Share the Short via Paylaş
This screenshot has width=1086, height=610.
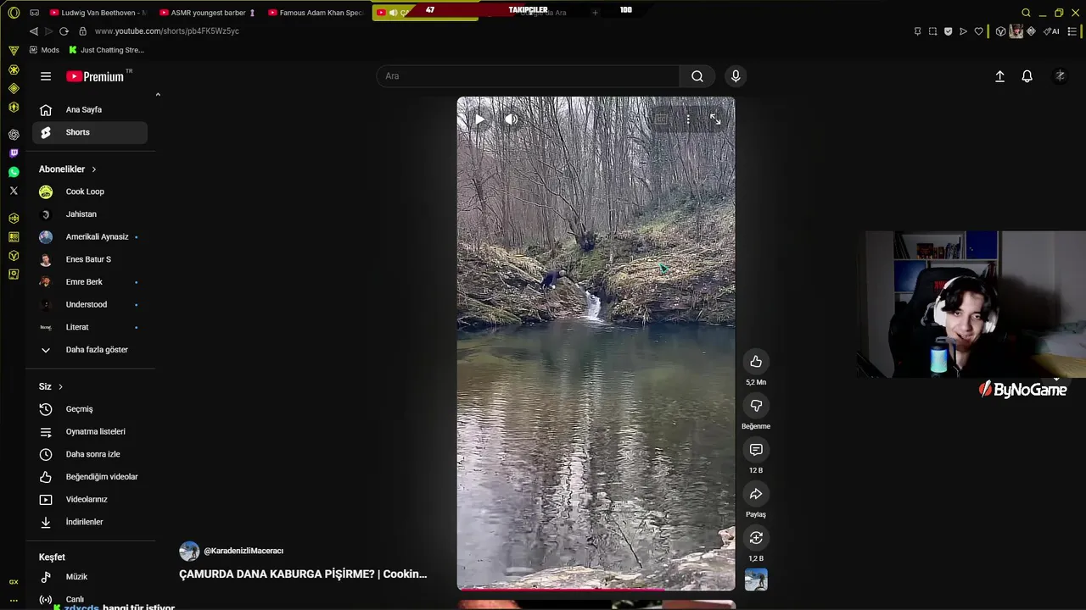point(756,494)
